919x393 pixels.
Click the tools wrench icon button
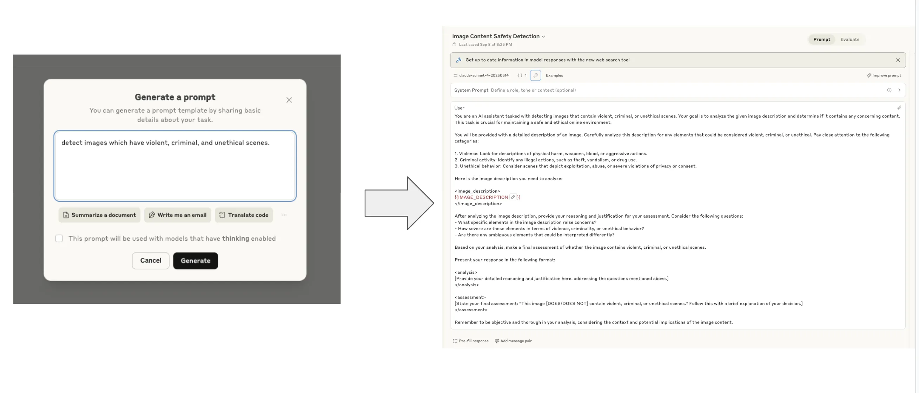tap(535, 75)
